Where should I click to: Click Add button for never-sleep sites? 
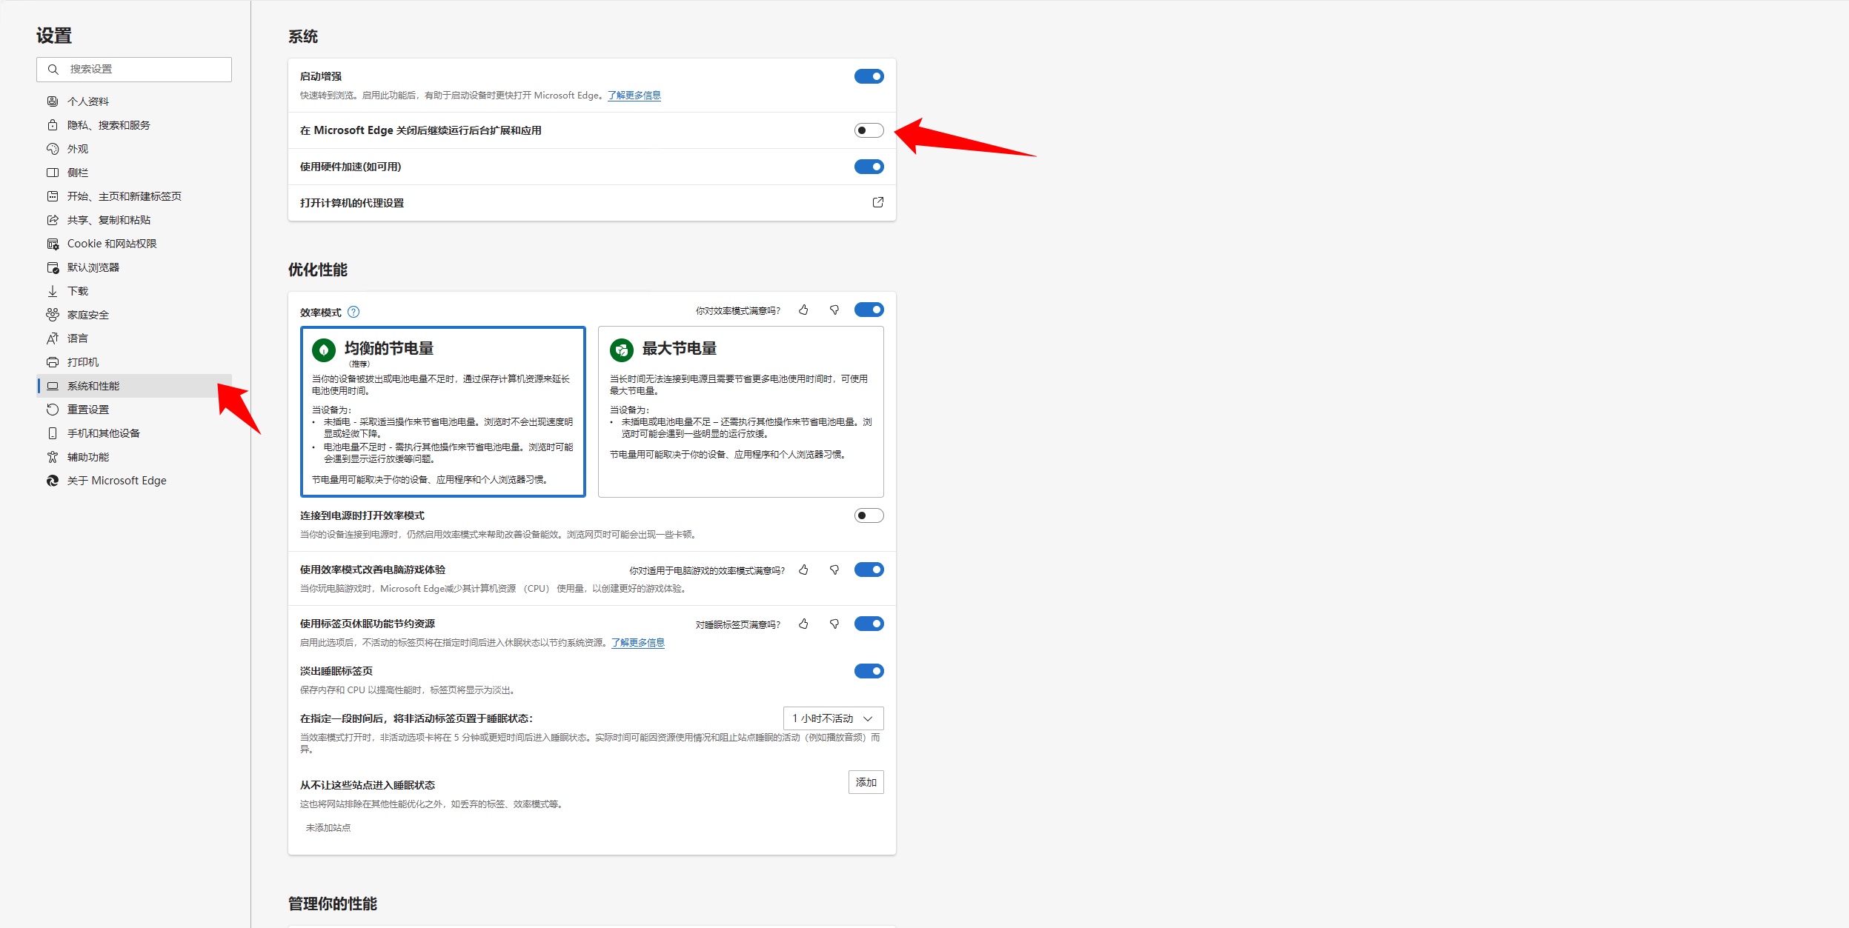tap(866, 782)
